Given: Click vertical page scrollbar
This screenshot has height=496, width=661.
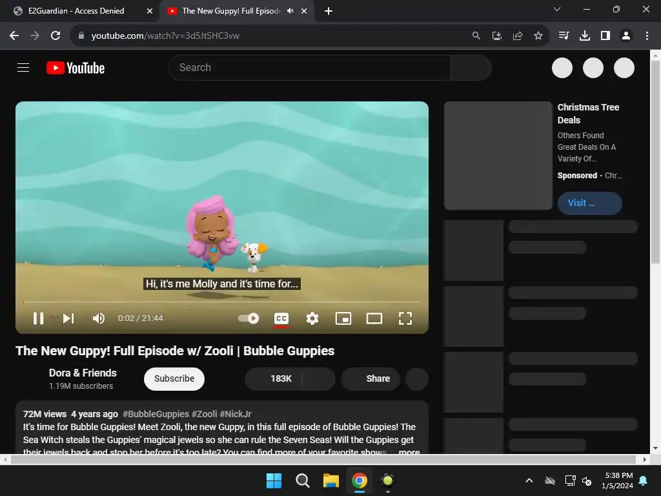Looking at the screenshot, I should click(x=655, y=163).
